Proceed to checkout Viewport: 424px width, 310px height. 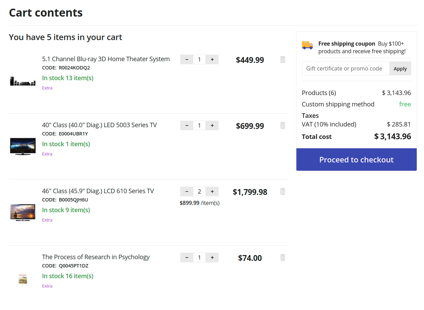click(357, 160)
